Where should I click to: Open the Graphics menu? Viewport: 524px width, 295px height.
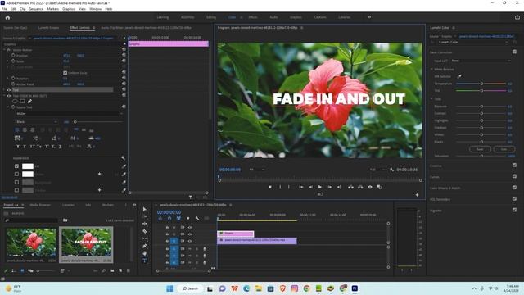tap(69, 9)
